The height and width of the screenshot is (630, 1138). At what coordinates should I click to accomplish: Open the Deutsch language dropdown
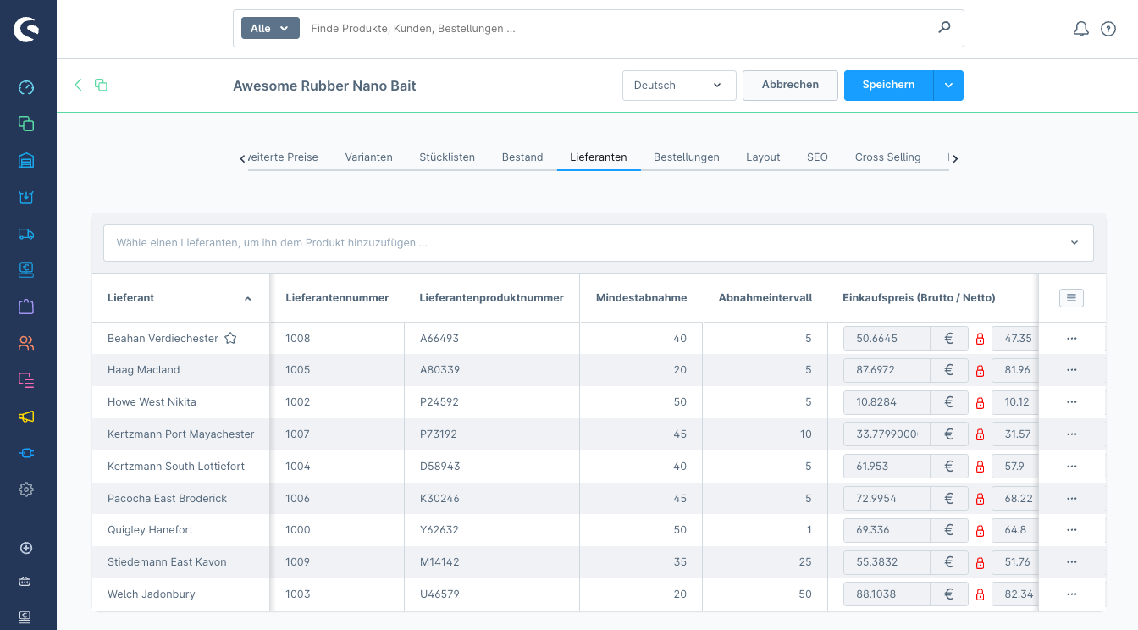679,85
